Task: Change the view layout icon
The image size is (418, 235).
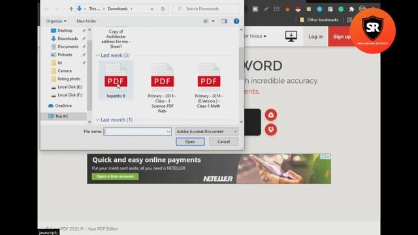Action: (x=206, y=21)
